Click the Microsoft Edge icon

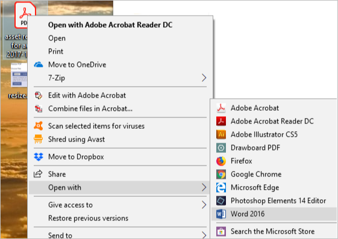[221, 188]
